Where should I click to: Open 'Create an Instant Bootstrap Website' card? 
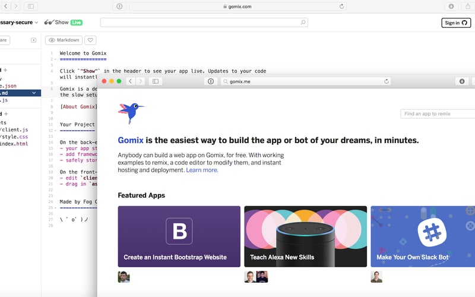coord(179,236)
